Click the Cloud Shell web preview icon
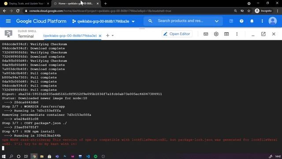The width and height of the screenshot is (282, 159). coord(226,34)
